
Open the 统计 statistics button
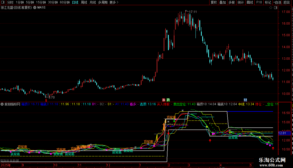pos(241,2)
